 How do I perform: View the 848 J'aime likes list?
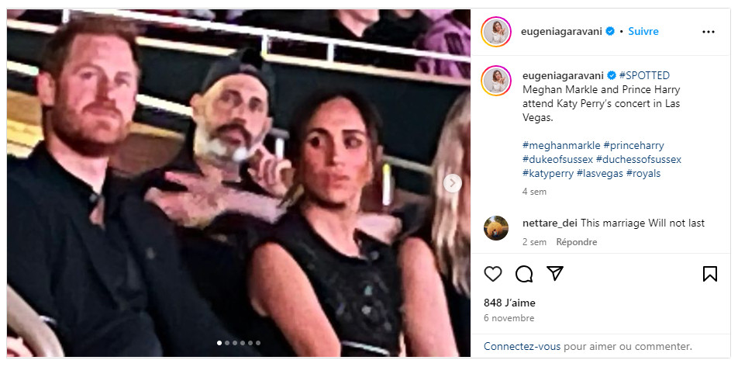pos(509,303)
